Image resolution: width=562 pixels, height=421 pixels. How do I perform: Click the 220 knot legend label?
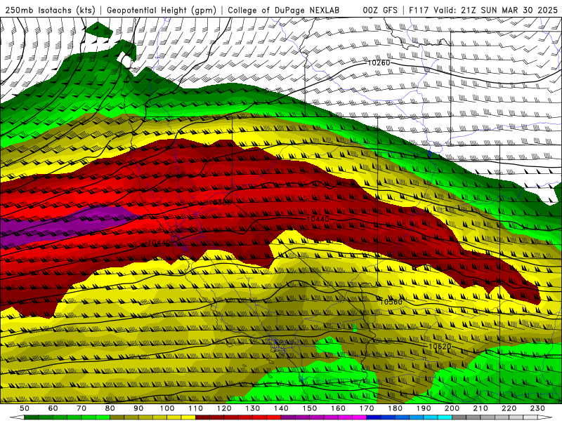click(x=509, y=408)
